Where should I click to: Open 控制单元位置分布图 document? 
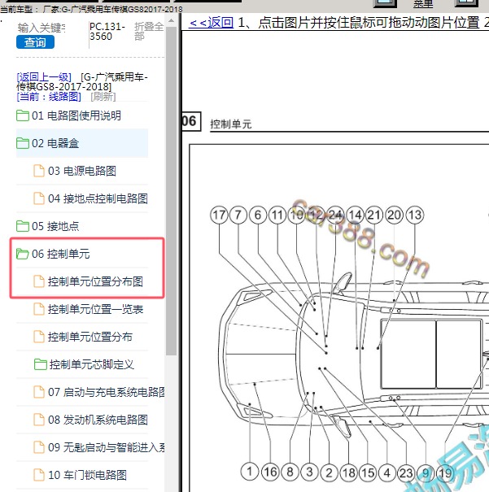point(95,281)
